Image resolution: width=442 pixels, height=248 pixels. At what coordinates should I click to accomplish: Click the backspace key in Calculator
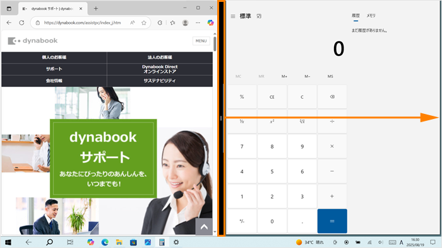coord(332,97)
